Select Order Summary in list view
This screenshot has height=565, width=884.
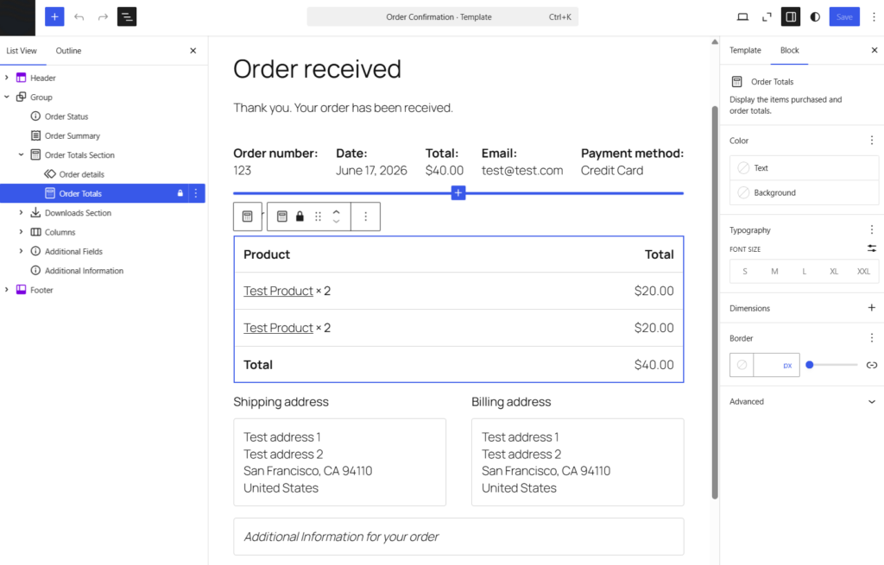[73, 135]
